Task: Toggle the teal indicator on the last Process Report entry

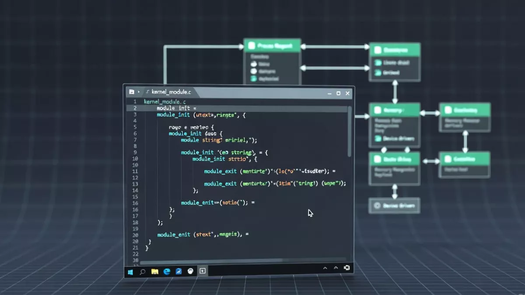Action: (252, 79)
